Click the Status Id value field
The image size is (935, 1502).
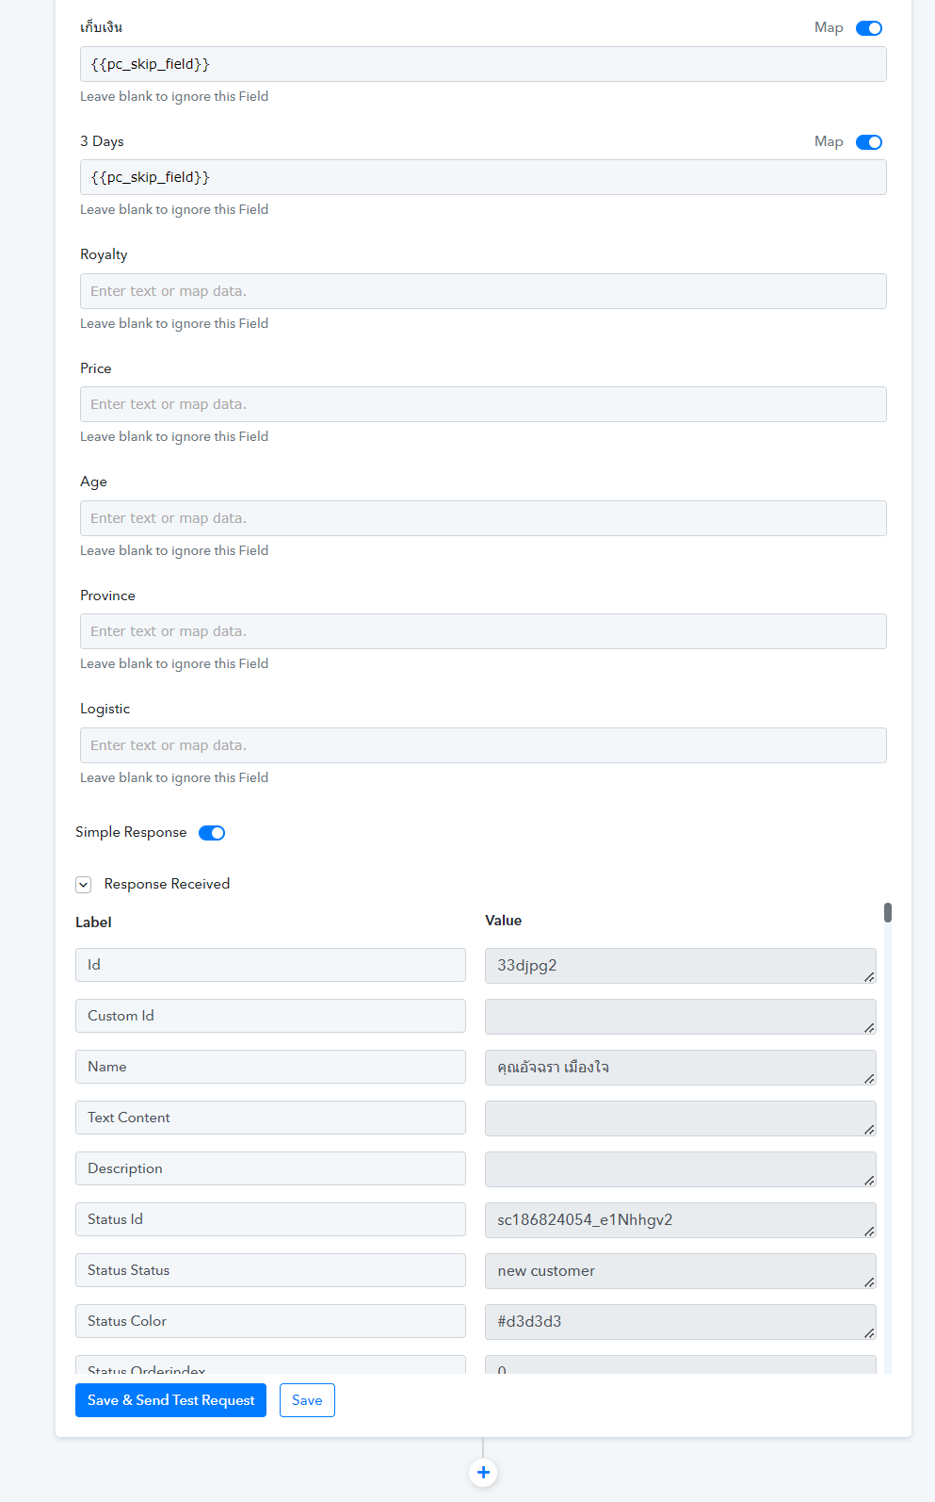[678, 1220]
